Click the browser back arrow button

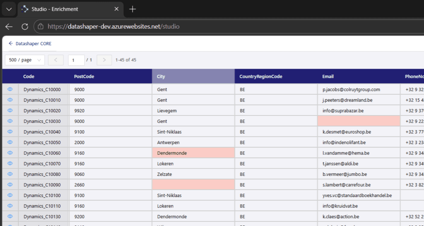click(9, 26)
